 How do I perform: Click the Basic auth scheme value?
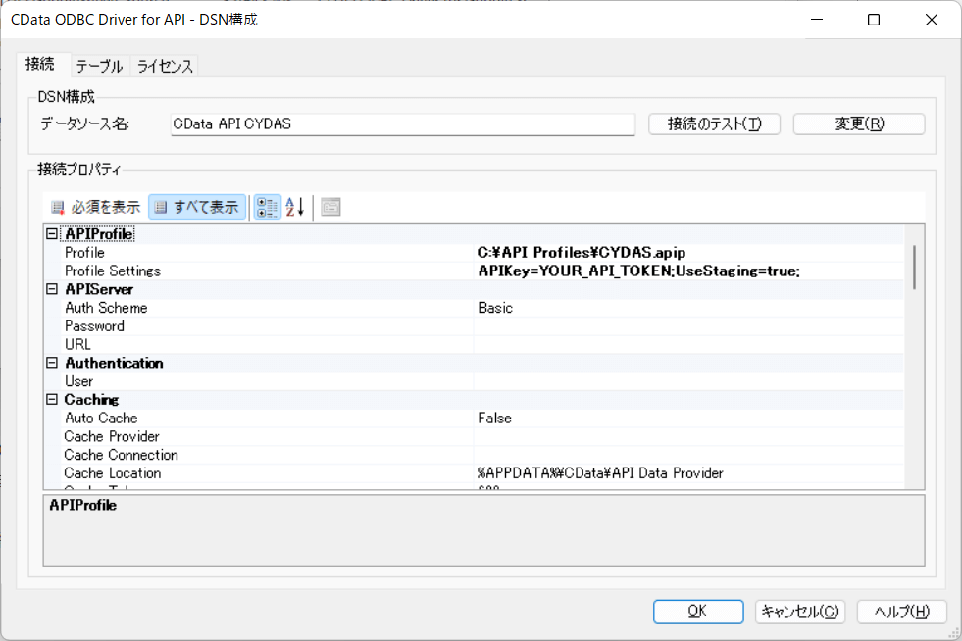(x=495, y=308)
